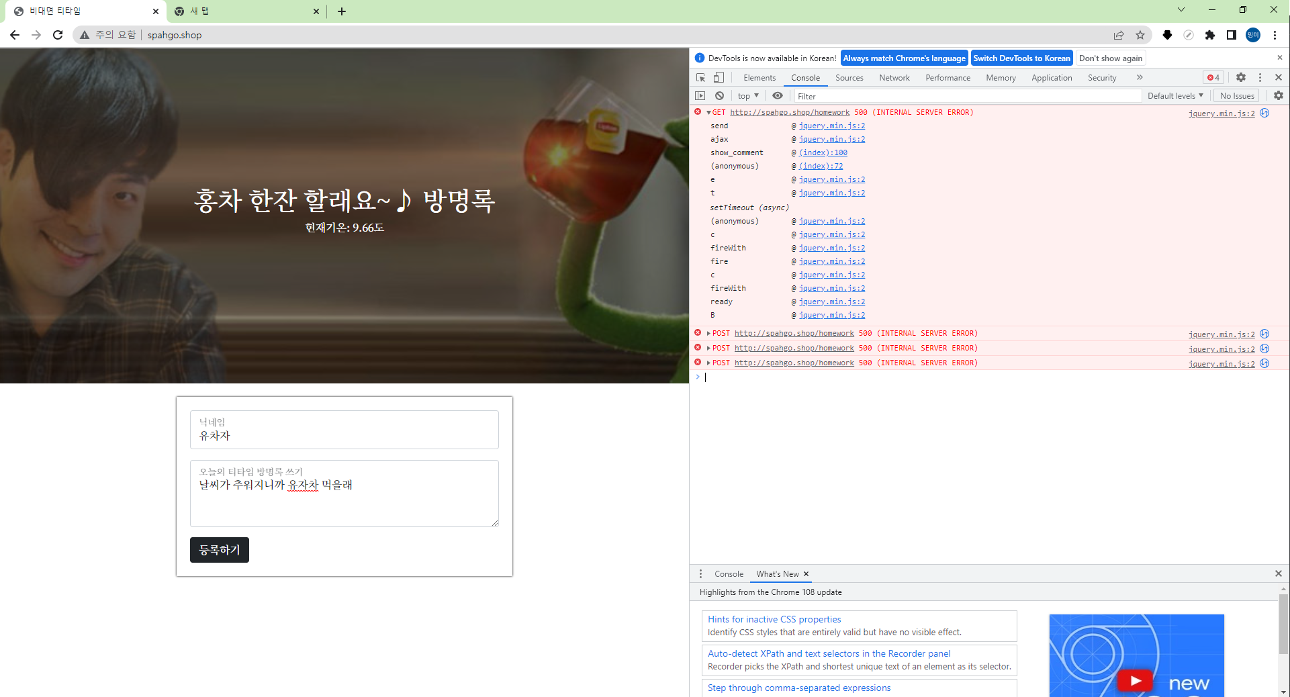Image resolution: width=1290 pixels, height=697 pixels.
Task: Expand the third POST homework error
Action: (708, 363)
